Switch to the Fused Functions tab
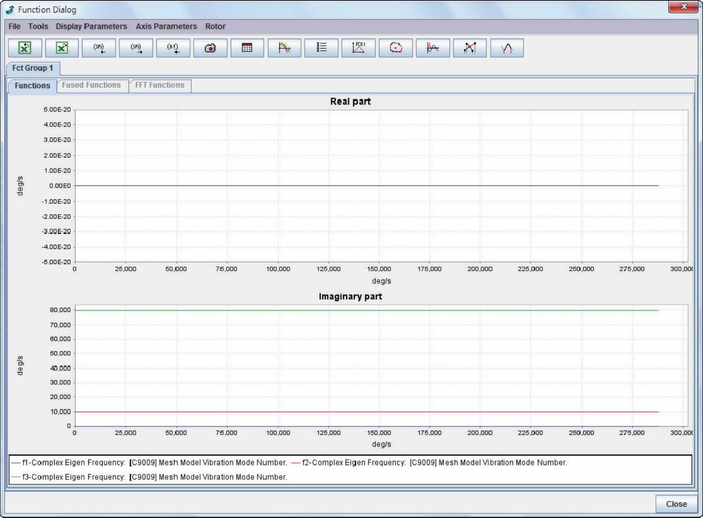Image resolution: width=703 pixels, height=518 pixels. point(91,85)
